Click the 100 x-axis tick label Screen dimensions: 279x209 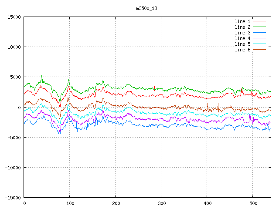(70, 203)
